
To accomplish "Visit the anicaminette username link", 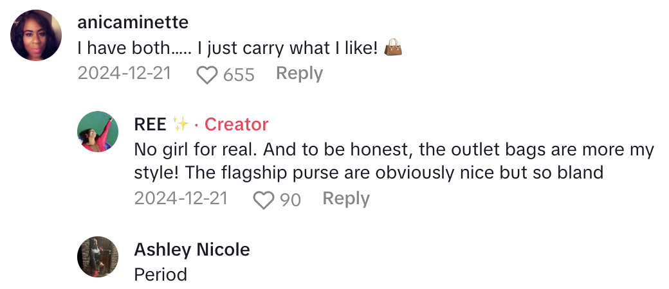I will 133,22.
